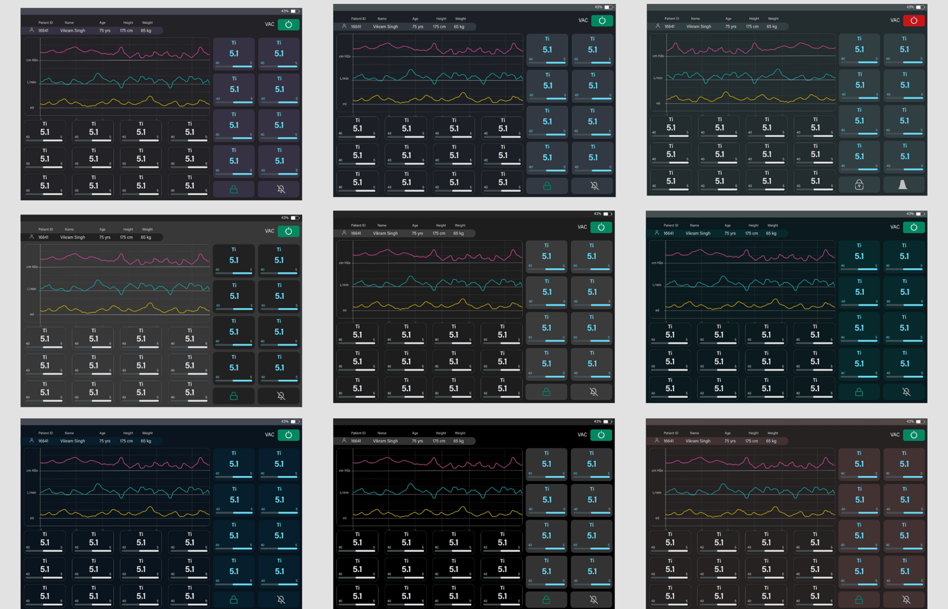Click battery icon on the purple-tiled screen
The height and width of the screenshot is (609, 948).
click(295, 11)
